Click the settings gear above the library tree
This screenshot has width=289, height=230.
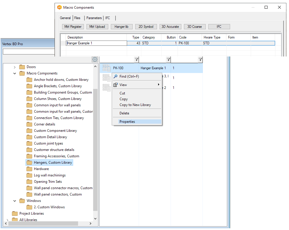pos(95,59)
